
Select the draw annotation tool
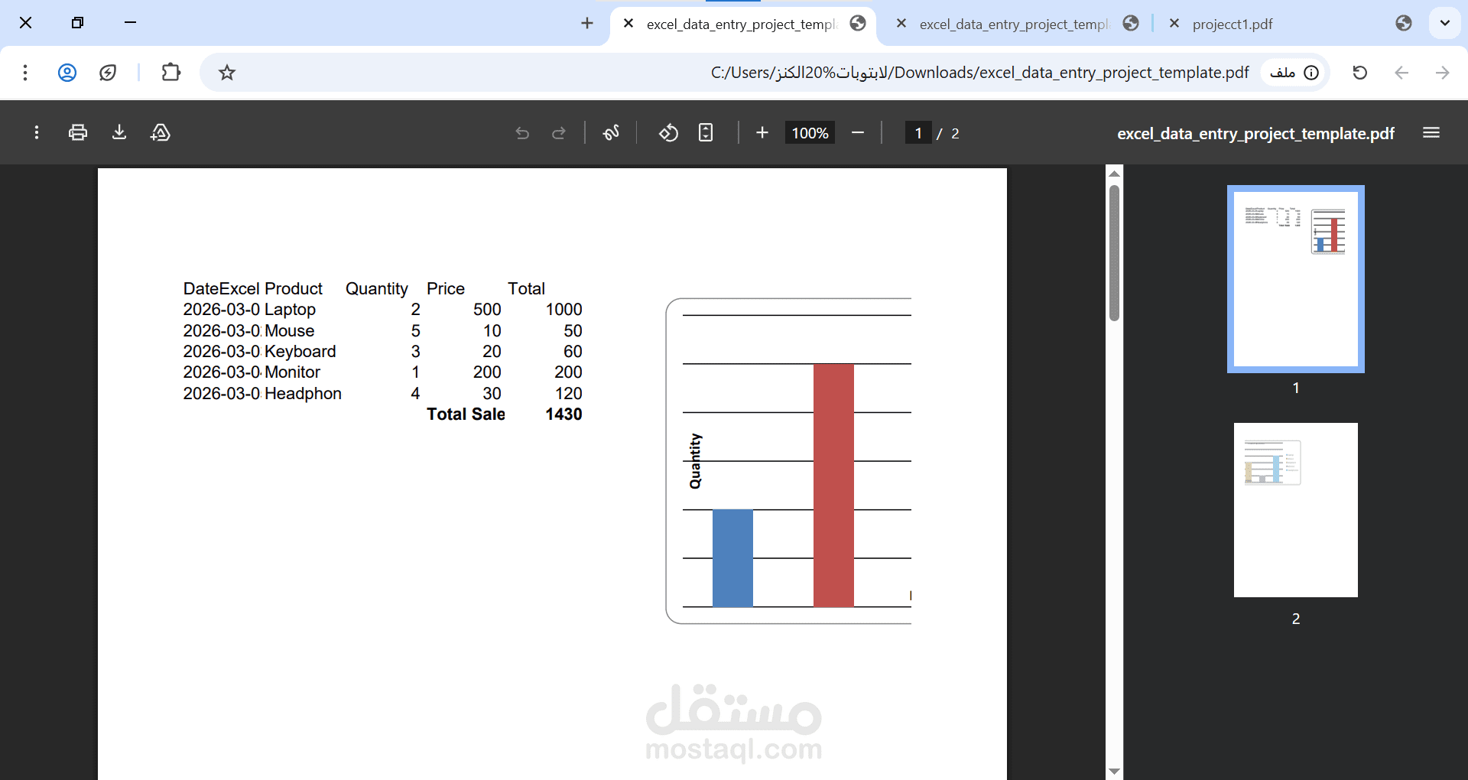coord(611,133)
